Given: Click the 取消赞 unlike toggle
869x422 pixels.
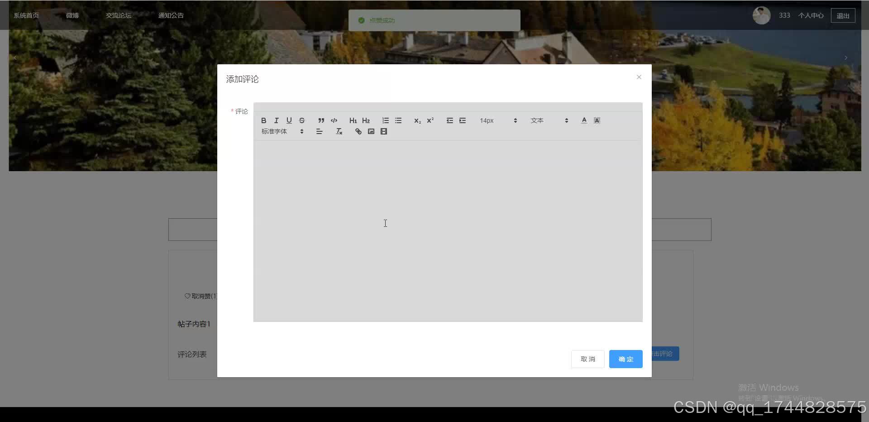Looking at the screenshot, I should click(x=201, y=296).
